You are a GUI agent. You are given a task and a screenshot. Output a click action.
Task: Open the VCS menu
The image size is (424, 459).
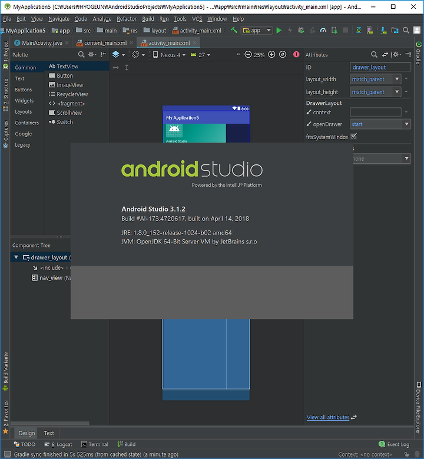click(197, 19)
